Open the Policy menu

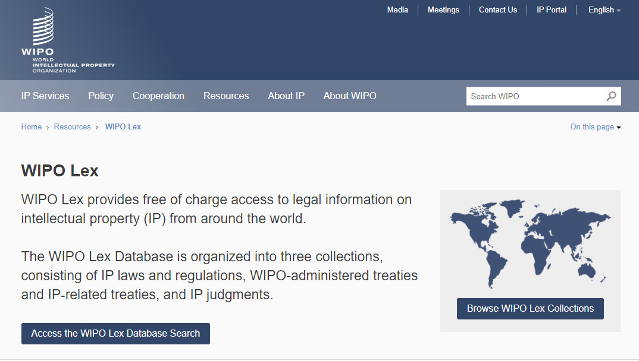click(101, 96)
